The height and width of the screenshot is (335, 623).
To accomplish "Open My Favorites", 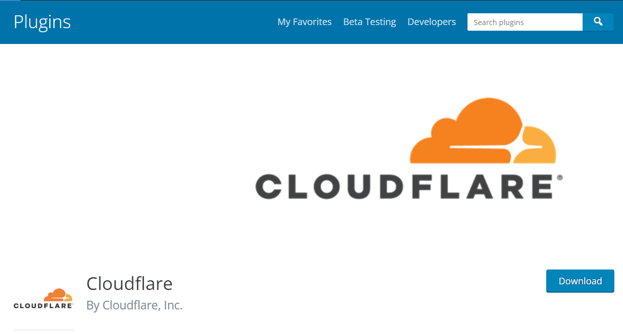I will tap(304, 21).
